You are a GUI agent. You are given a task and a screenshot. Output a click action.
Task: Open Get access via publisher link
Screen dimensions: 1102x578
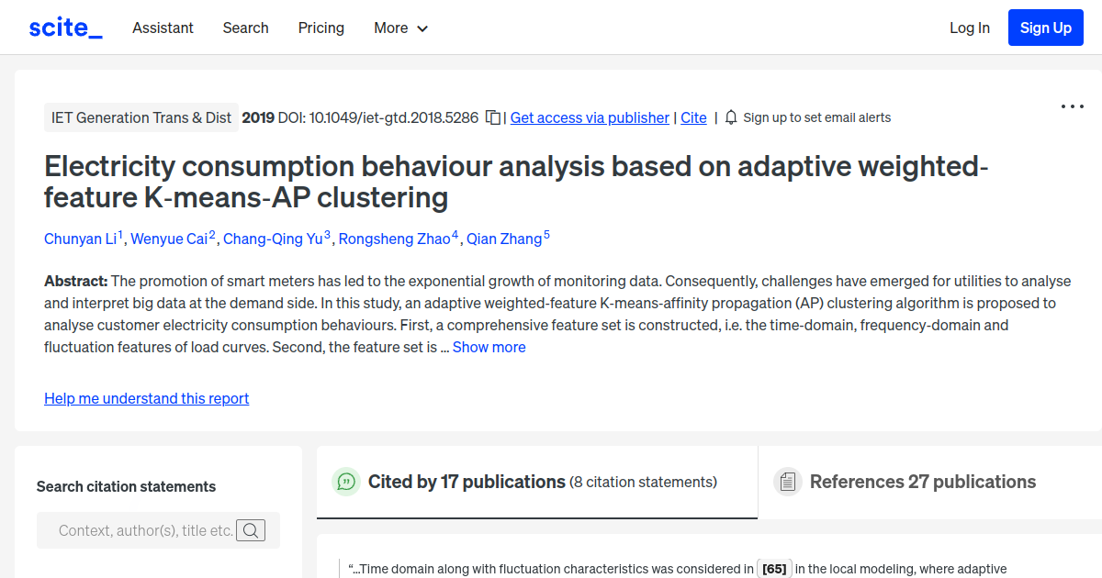590,117
